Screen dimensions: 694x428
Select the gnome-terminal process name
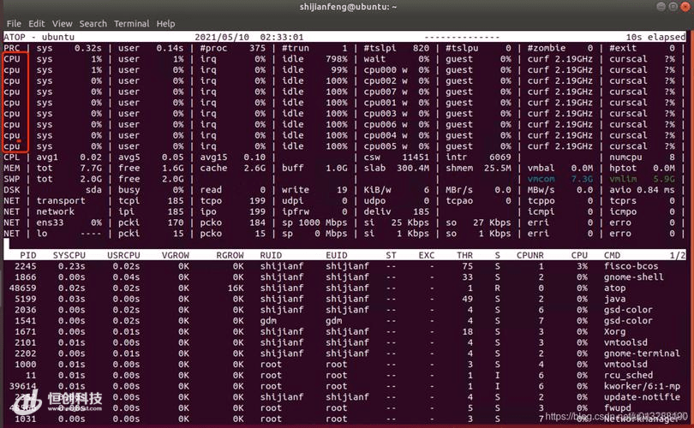pos(642,354)
